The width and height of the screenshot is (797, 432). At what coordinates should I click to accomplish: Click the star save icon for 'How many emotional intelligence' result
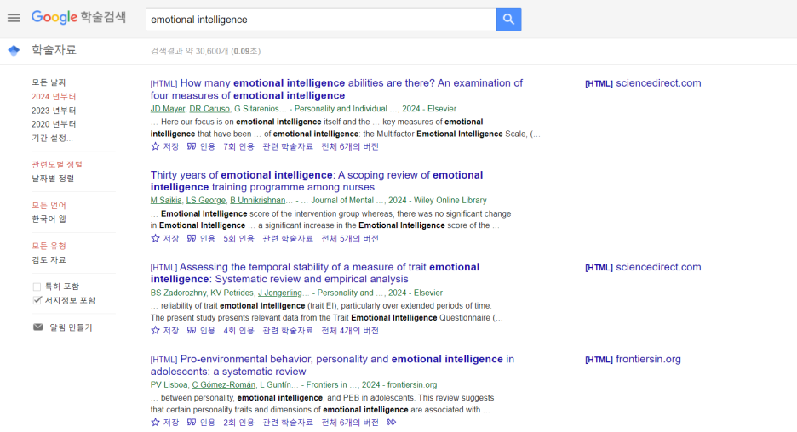(156, 146)
